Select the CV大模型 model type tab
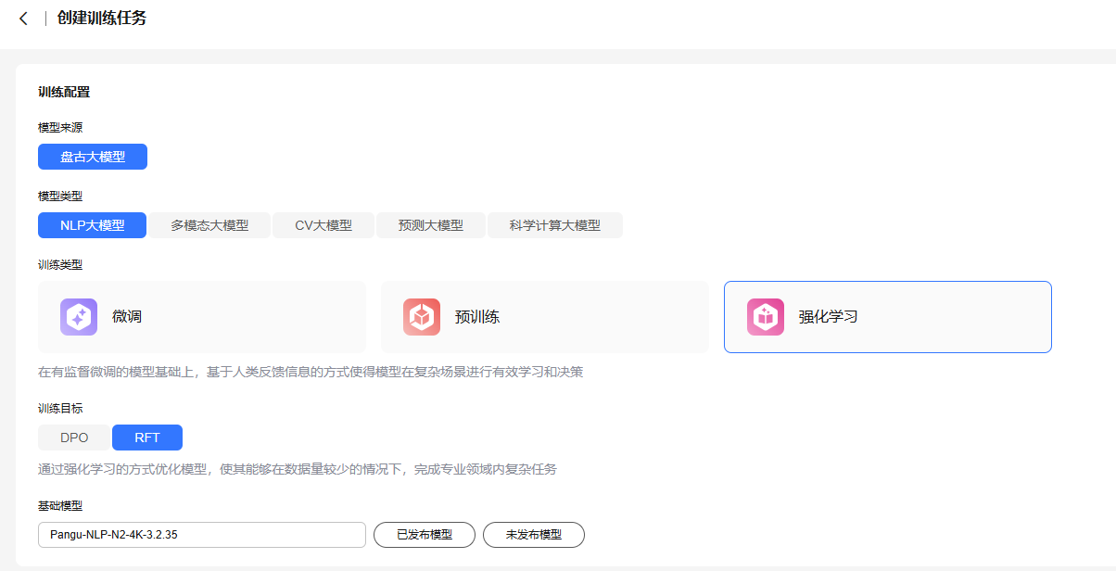 pyautogui.click(x=323, y=224)
